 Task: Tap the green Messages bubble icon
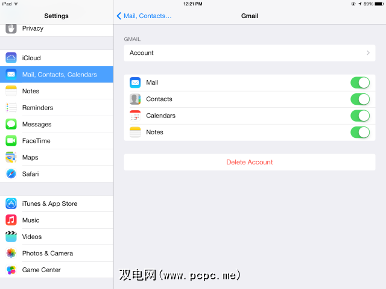tap(11, 124)
